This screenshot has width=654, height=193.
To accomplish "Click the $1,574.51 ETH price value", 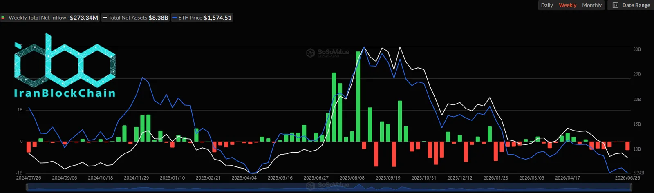I will [x=217, y=18].
